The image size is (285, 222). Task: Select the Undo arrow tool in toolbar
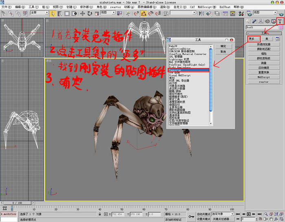tap(3, 13)
